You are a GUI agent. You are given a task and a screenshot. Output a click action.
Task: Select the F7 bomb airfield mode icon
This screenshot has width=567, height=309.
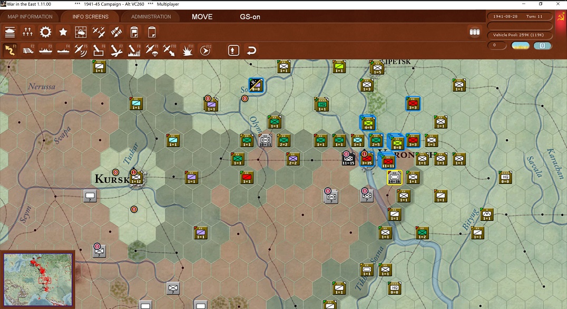[x=116, y=50]
